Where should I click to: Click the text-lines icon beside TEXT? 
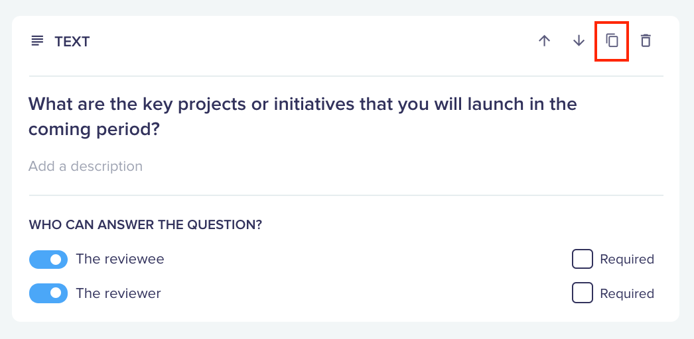37,42
